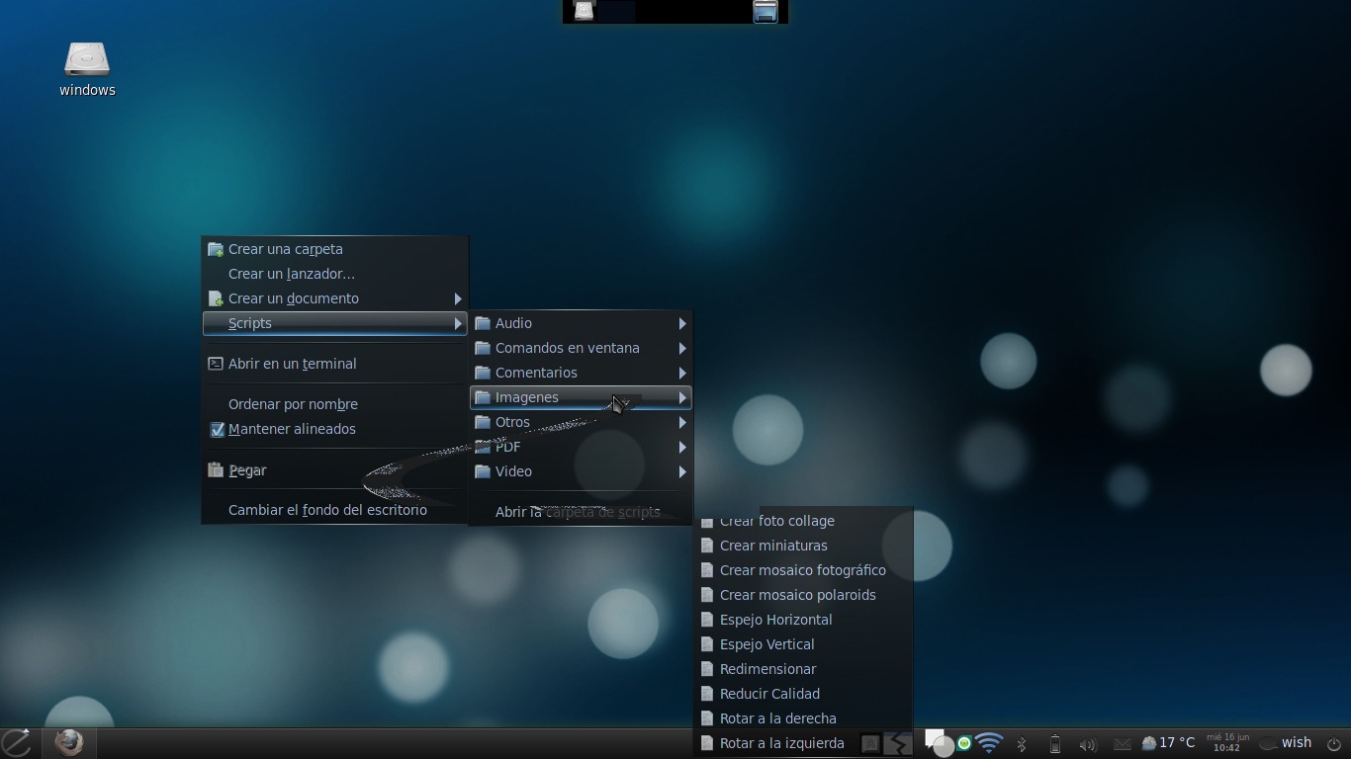The height and width of the screenshot is (759, 1351).
Task: Select the Espejo Vertical script
Action: pos(803,644)
